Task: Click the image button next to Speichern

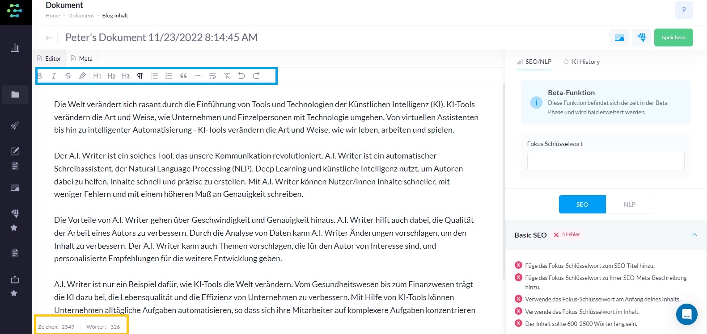Action: click(x=619, y=38)
